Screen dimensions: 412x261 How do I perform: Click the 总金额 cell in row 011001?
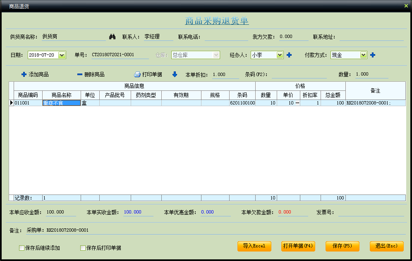[x=333, y=103]
